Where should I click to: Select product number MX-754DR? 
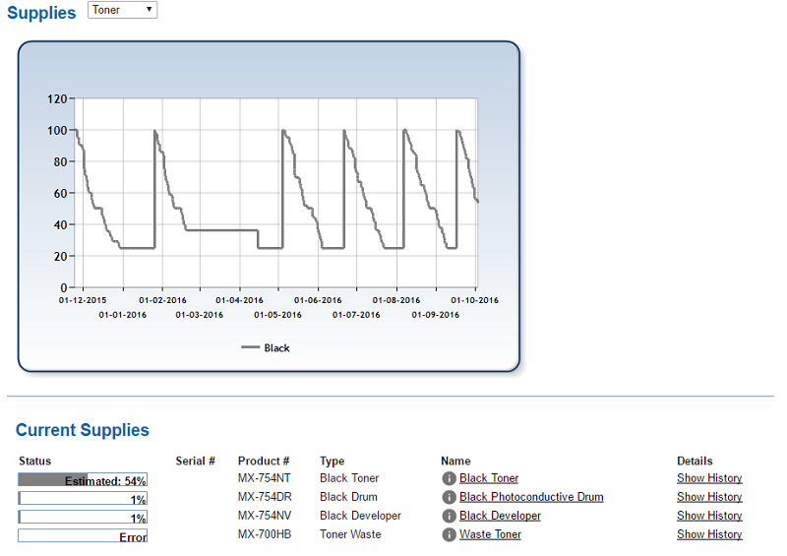pos(265,497)
